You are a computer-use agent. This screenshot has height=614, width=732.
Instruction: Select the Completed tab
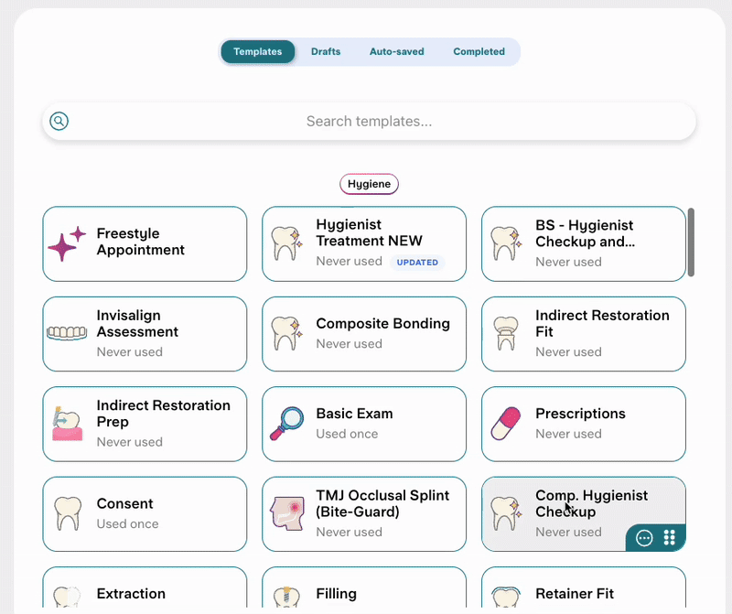point(479,52)
